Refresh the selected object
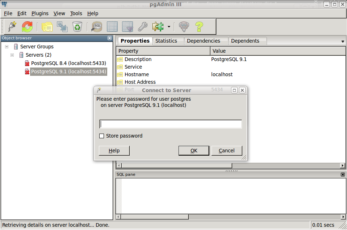This screenshot has height=230, width=347. (x=26, y=26)
